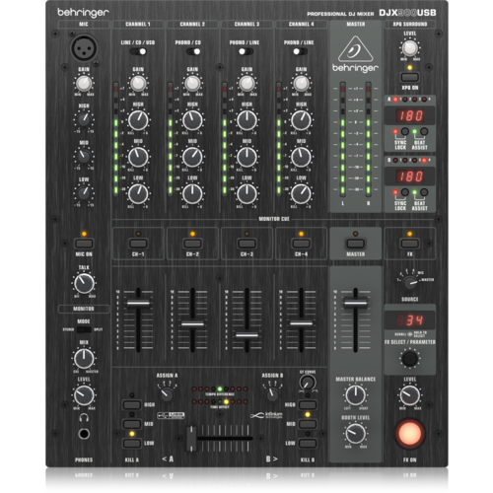Toggle KILL A LOW button
The image size is (493, 493).
(x=132, y=443)
